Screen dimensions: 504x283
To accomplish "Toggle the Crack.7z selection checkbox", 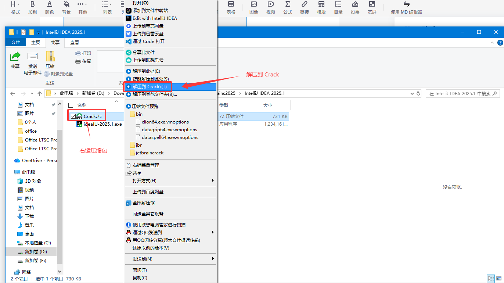I will 73,116.
